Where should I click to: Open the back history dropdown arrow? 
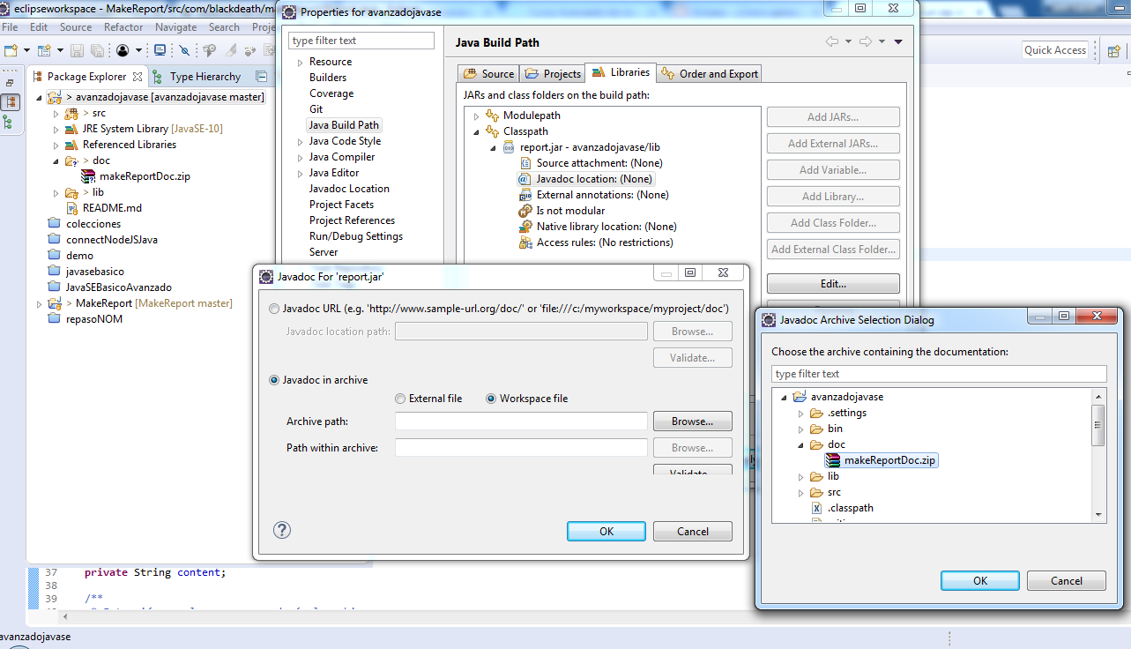[x=848, y=41]
